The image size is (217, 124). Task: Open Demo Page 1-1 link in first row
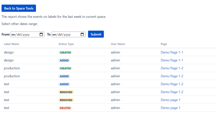172,52
